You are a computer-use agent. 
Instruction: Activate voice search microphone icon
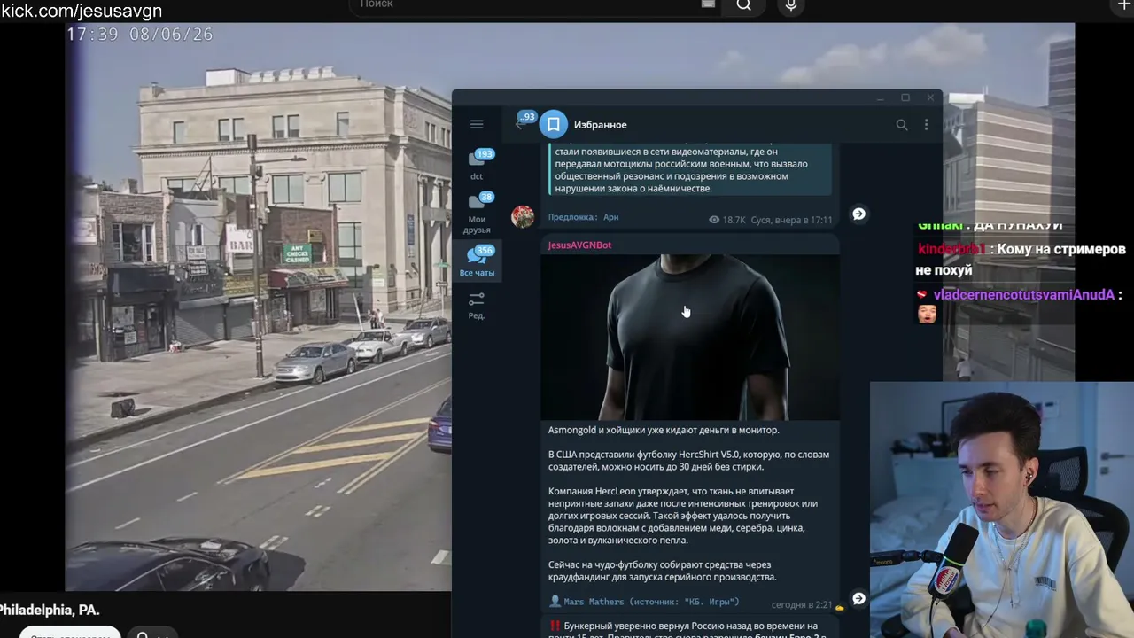(x=791, y=5)
